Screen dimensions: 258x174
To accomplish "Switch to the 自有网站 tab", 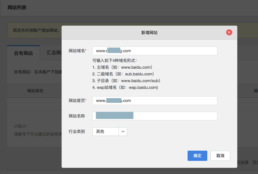I will pos(23,53).
